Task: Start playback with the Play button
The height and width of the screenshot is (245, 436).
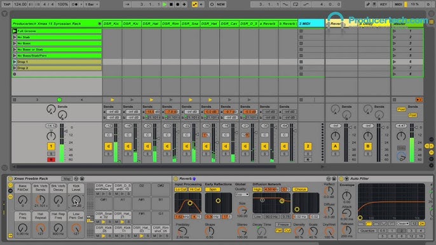Action: 165,4
